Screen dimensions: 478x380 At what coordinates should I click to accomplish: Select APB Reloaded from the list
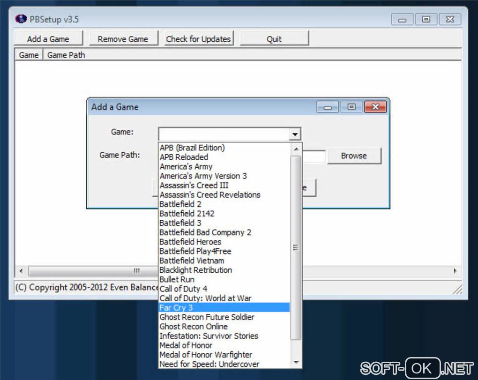tap(224, 157)
